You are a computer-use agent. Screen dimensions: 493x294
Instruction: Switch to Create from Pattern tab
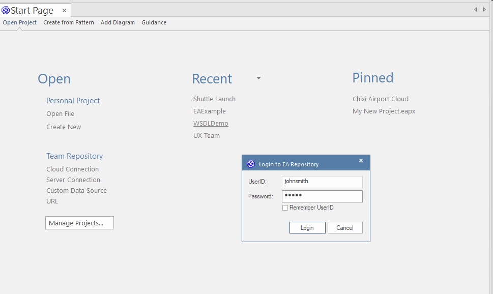tap(69, 22)
